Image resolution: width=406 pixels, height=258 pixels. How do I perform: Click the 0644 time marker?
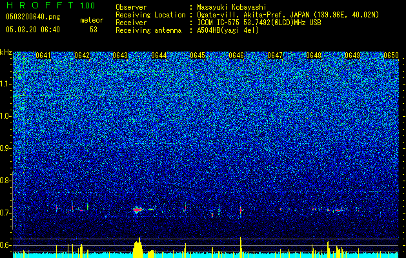click(x=159, y=55)
